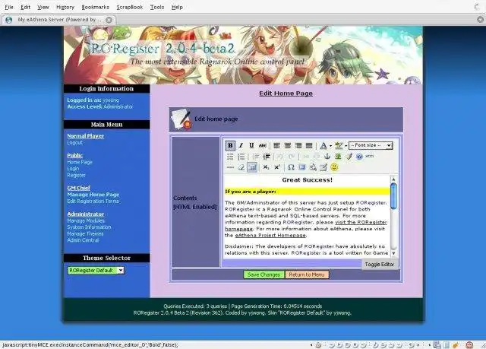The width and height of the screenshot is (486, 349).
Task: Click the Register link in sidebar
Action: click(x=76, y=176)
